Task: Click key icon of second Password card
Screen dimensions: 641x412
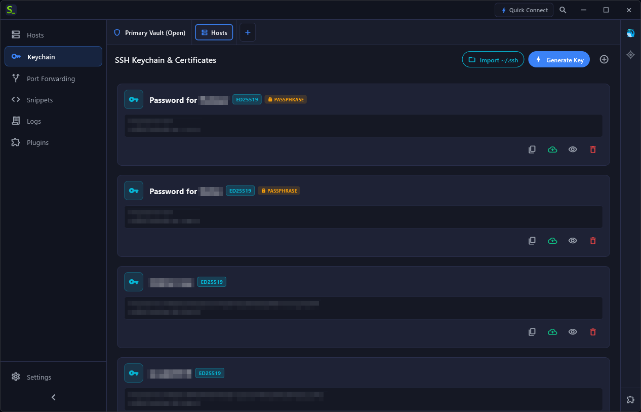Action: tap(134, 191)
